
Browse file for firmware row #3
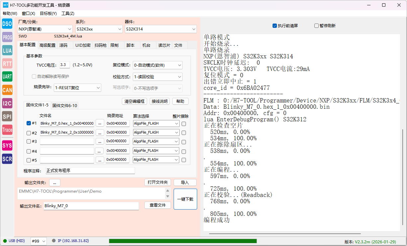point(100,142)
